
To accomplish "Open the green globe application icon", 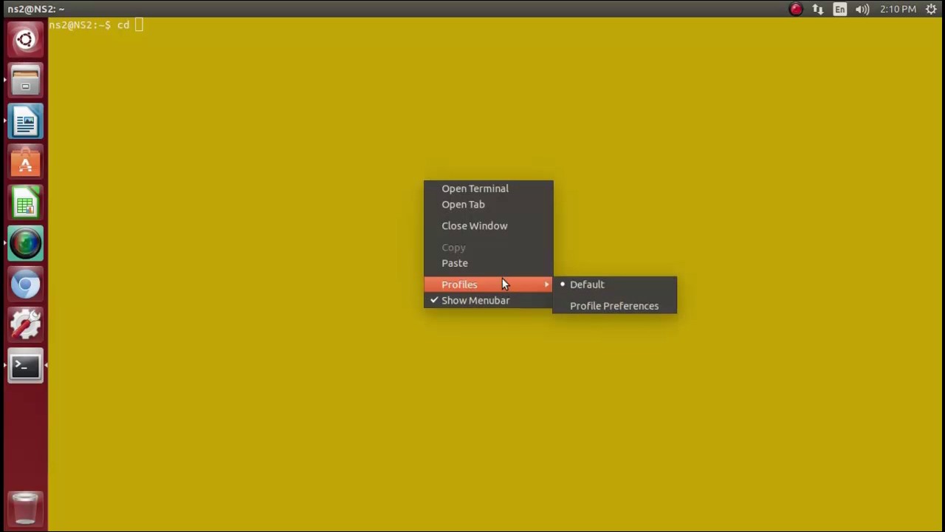I will click(x=25, y=244).
